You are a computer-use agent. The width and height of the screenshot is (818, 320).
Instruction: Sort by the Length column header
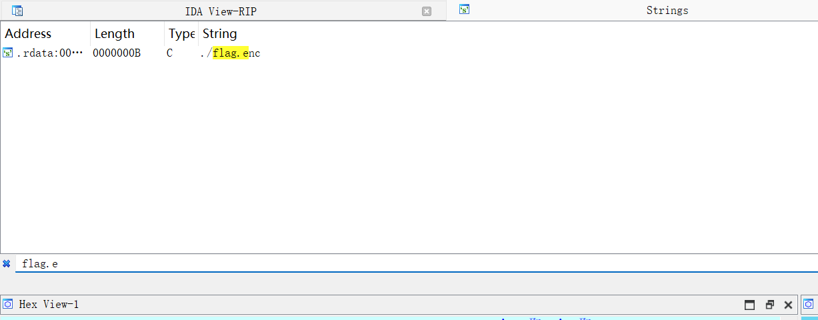pyautogui.click(x=115, y=34)
